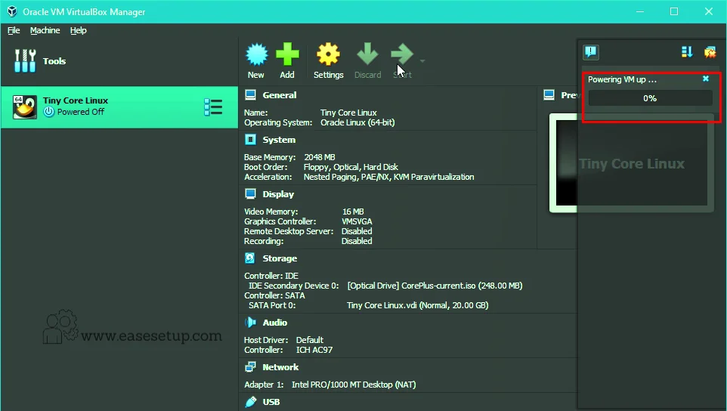The image size is (727, 411).
Task: Toggle the notification center icon
Action: 591,51
